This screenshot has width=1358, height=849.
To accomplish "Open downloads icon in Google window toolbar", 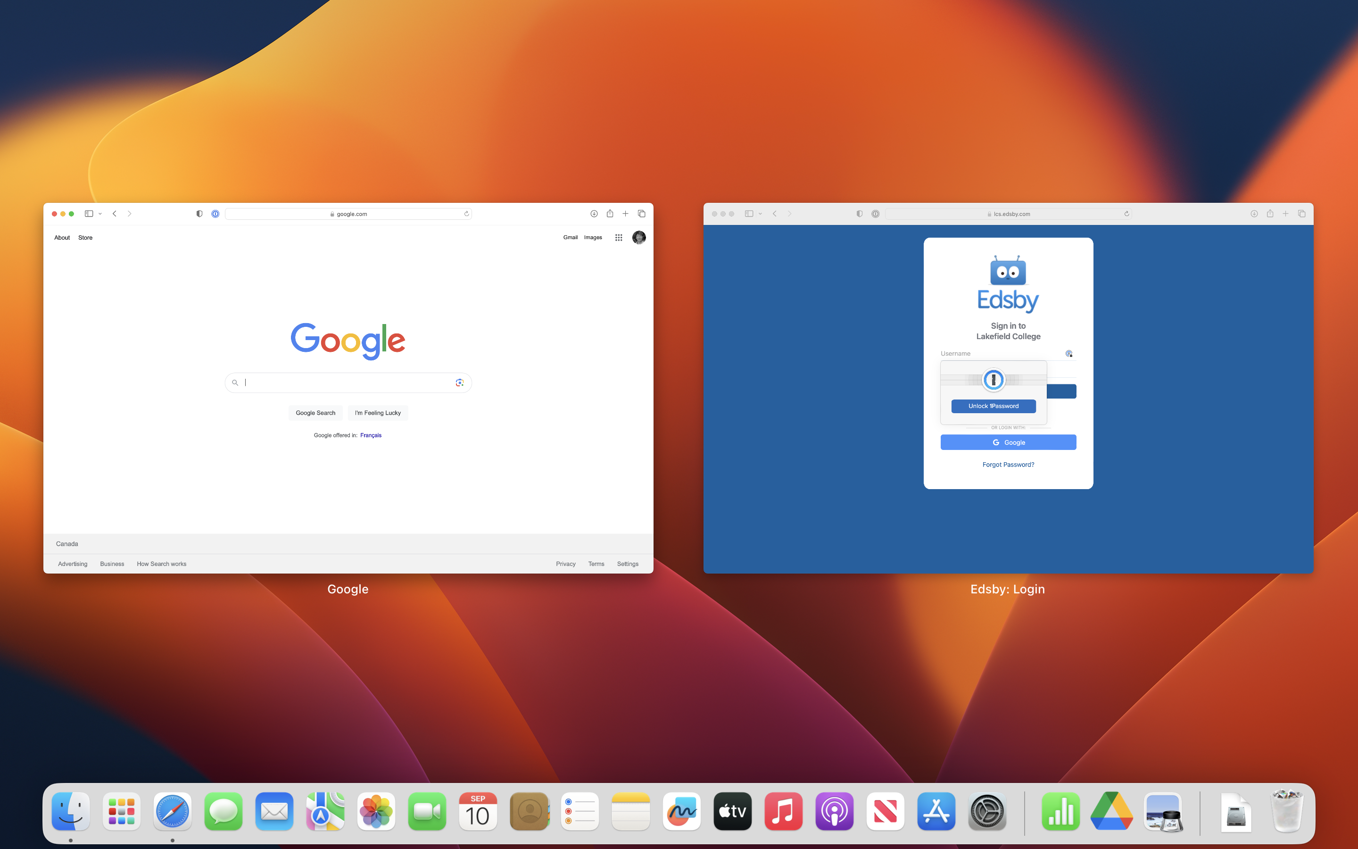I will point(594,214).
